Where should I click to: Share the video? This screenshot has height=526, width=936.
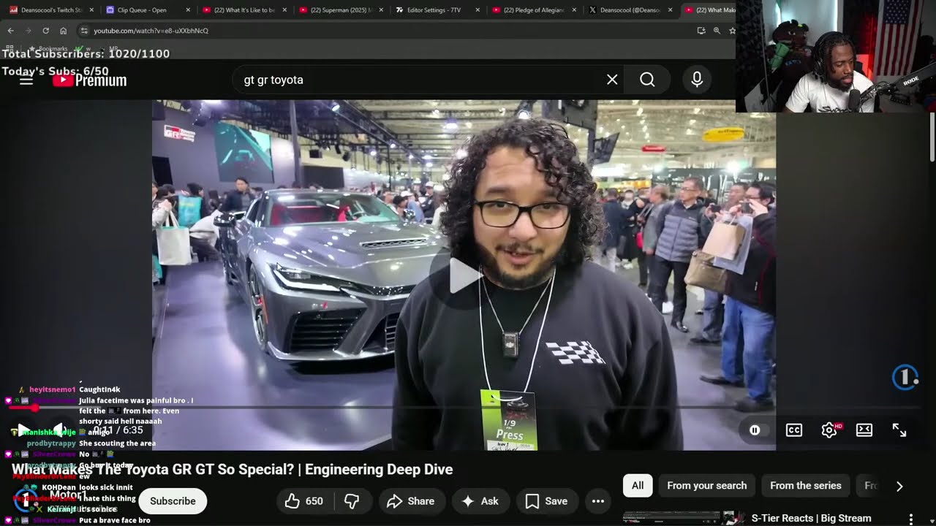point(411,501)
